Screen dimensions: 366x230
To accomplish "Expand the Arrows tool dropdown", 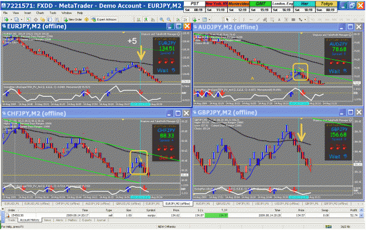I will [305, 19].
